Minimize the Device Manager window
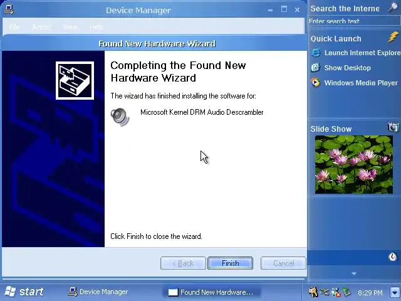The height and width of the screenshot is (301, 401). pyautogui.click(x=270, y=10)
